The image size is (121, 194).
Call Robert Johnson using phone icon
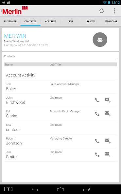pos(97,141)
